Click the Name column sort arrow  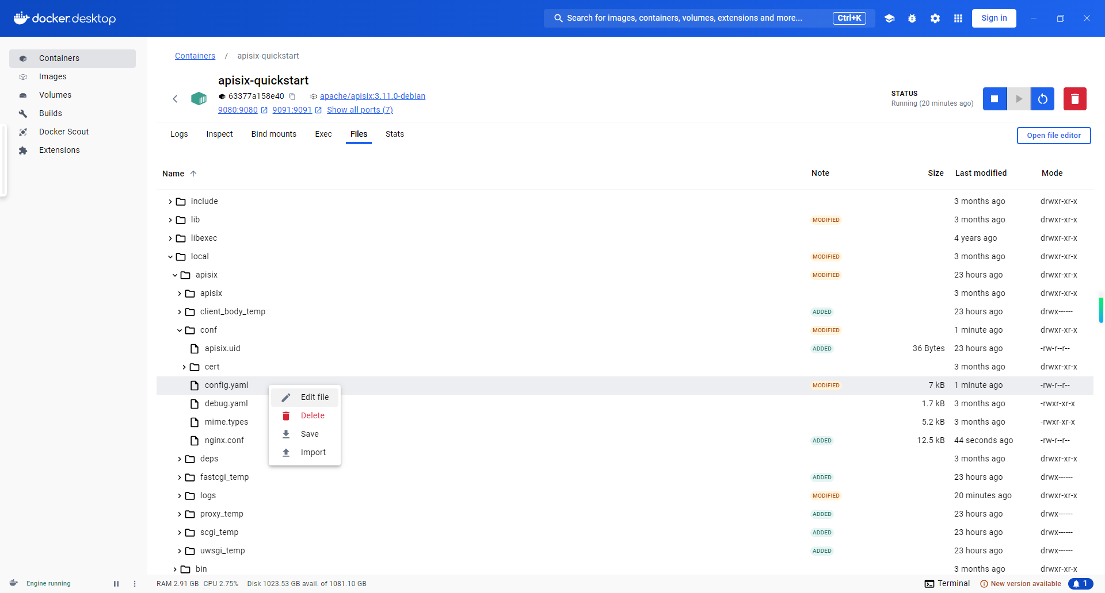(193, 174)
